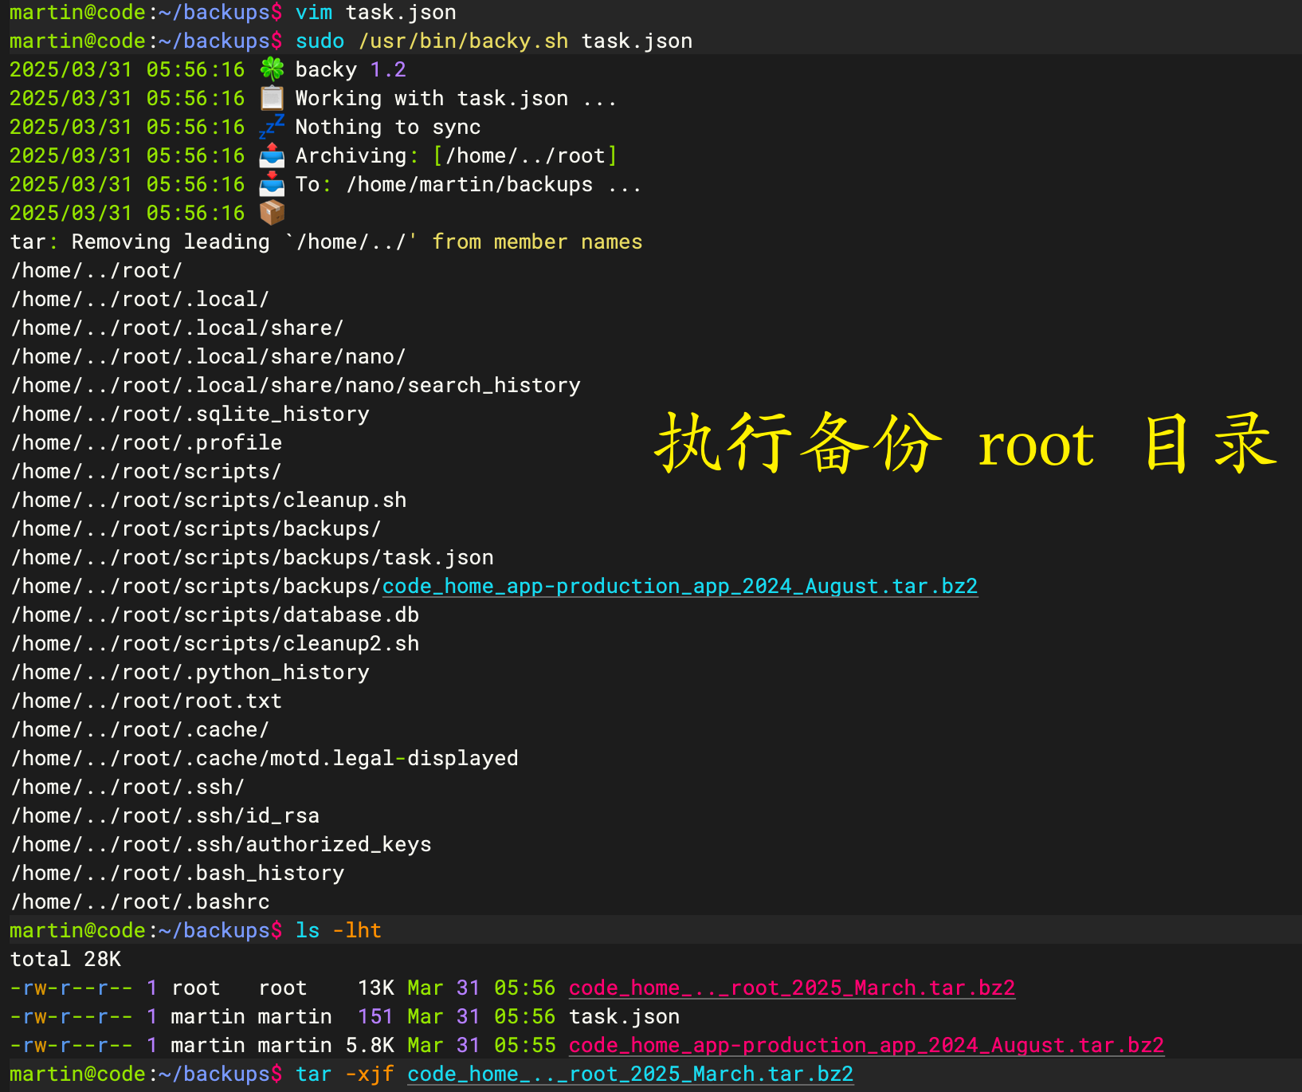Click the sleeping zzz emoji before "Nothing to sync"
Screen dimensions: 1302x1092
click(x=272, y=127)
